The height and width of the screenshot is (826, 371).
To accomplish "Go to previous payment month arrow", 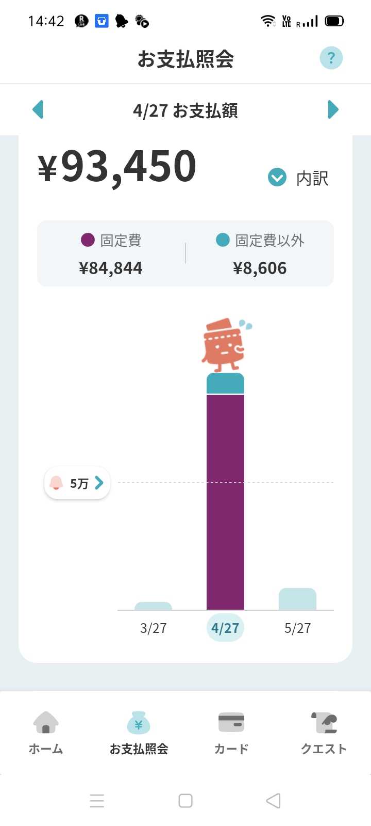I will click(x=38, y=109).
